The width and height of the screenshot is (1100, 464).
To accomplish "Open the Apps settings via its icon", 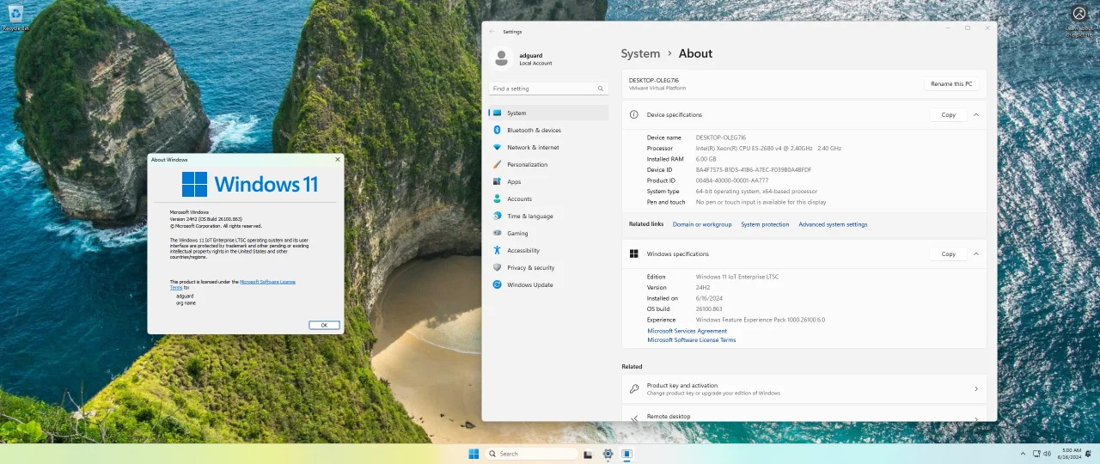I will [x=498, y=181].
